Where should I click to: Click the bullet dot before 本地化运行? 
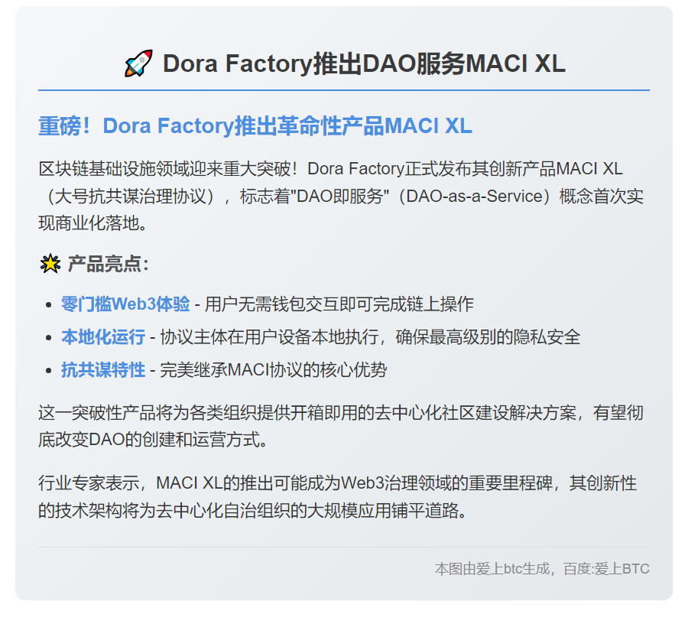tap(49, 337)
